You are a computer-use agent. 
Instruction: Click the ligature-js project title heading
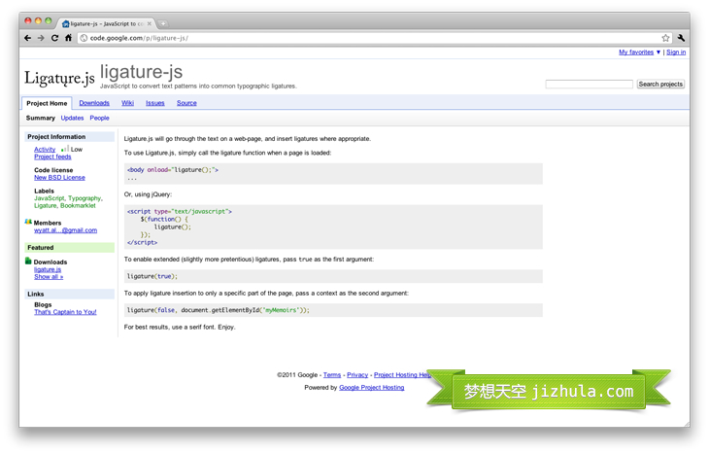[x=141, y=72]
